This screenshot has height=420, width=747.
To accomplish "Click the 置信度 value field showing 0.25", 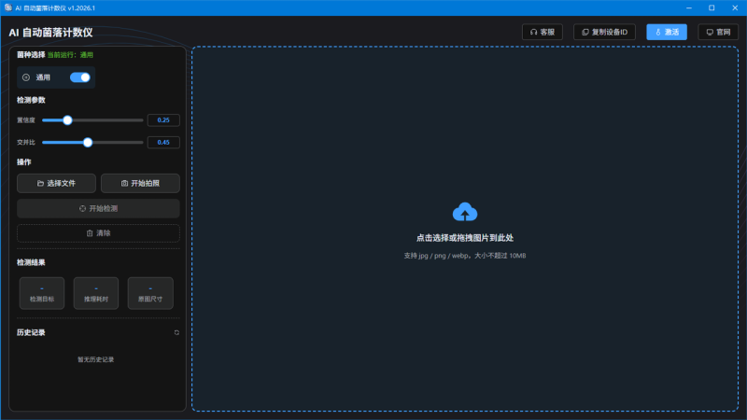I will point(163,120).
